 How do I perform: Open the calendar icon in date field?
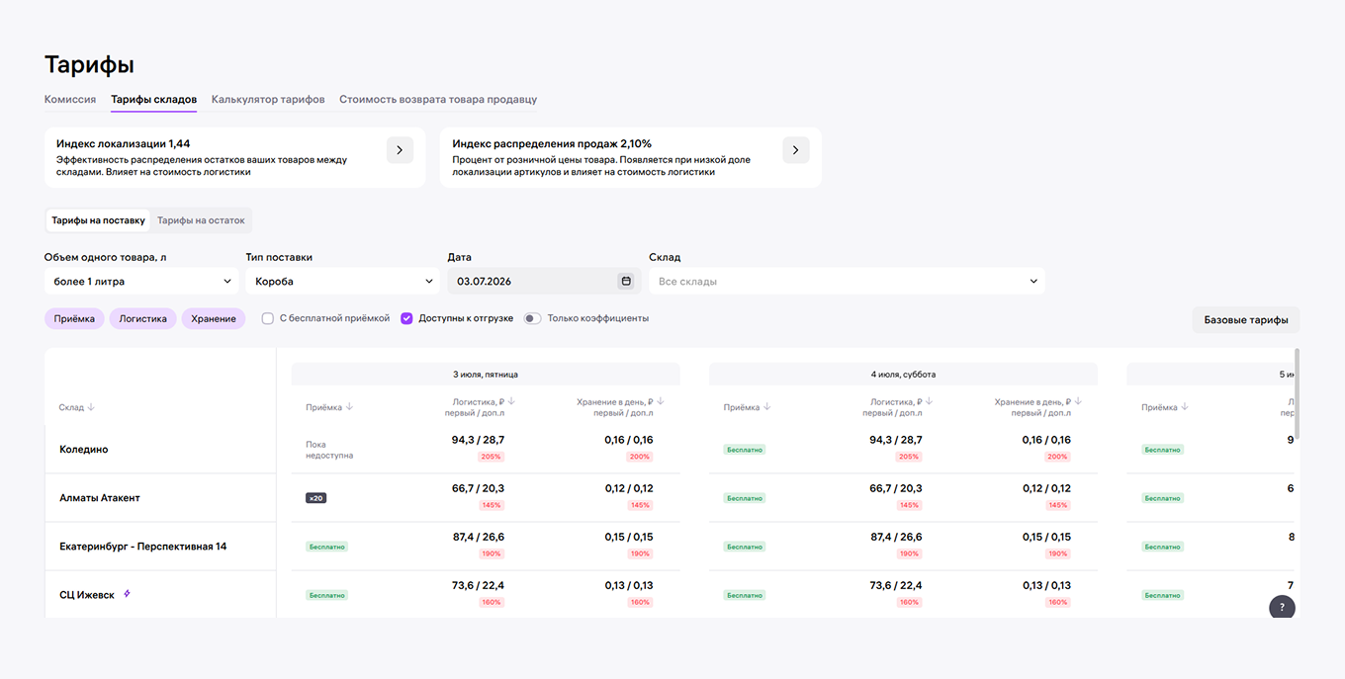(625, 281)
